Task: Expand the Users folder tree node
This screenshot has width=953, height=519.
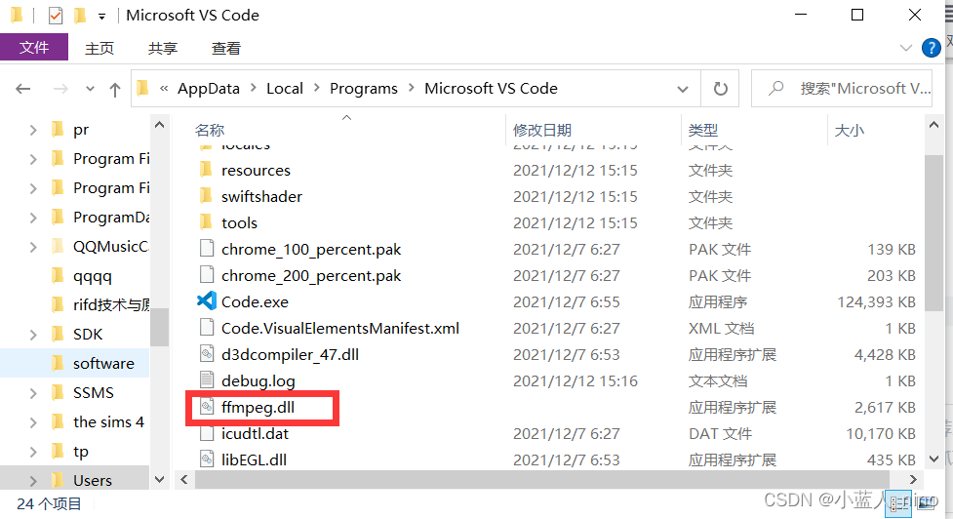Action: pyautogui.click(x=33, y=480)
